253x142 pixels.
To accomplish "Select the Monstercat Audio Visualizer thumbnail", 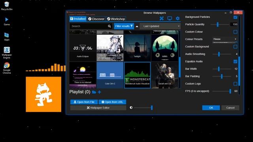I will tap(137, 75).
